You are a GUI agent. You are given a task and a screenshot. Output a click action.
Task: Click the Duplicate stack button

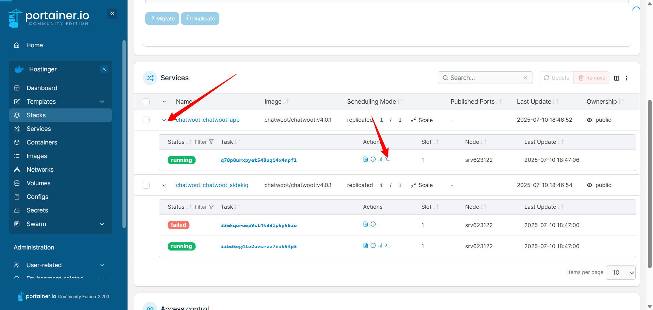pyautogui.click(x=200, y=19)
